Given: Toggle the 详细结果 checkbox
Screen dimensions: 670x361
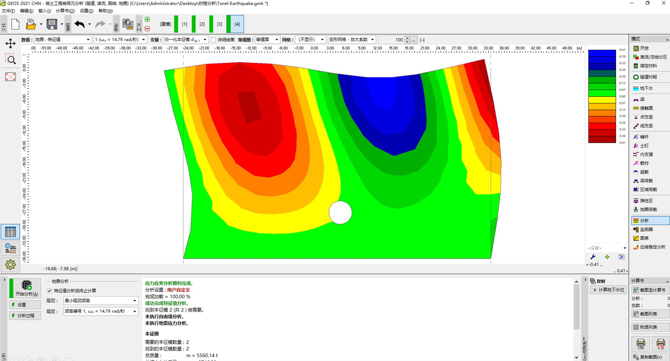Looking at the screenshot, I should [213, 40].
